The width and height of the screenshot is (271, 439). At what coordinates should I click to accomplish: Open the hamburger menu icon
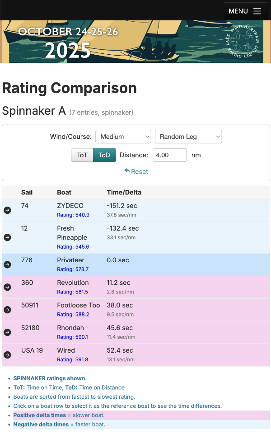[257, 11]
